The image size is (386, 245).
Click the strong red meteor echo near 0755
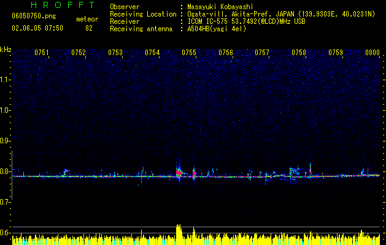pos(179,173)
